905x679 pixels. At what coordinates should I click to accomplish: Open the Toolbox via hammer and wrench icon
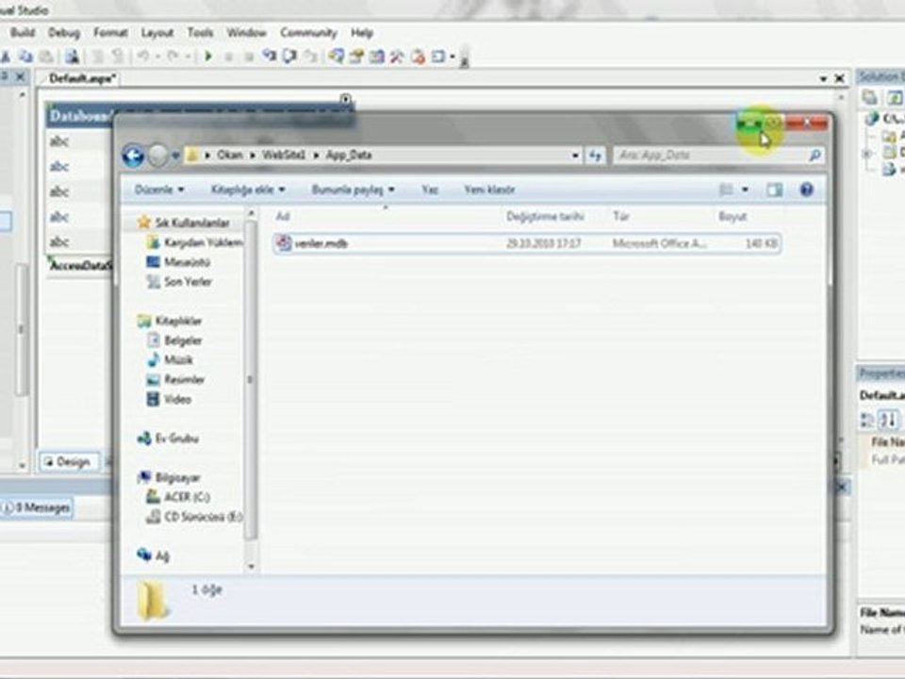(397, 56)
